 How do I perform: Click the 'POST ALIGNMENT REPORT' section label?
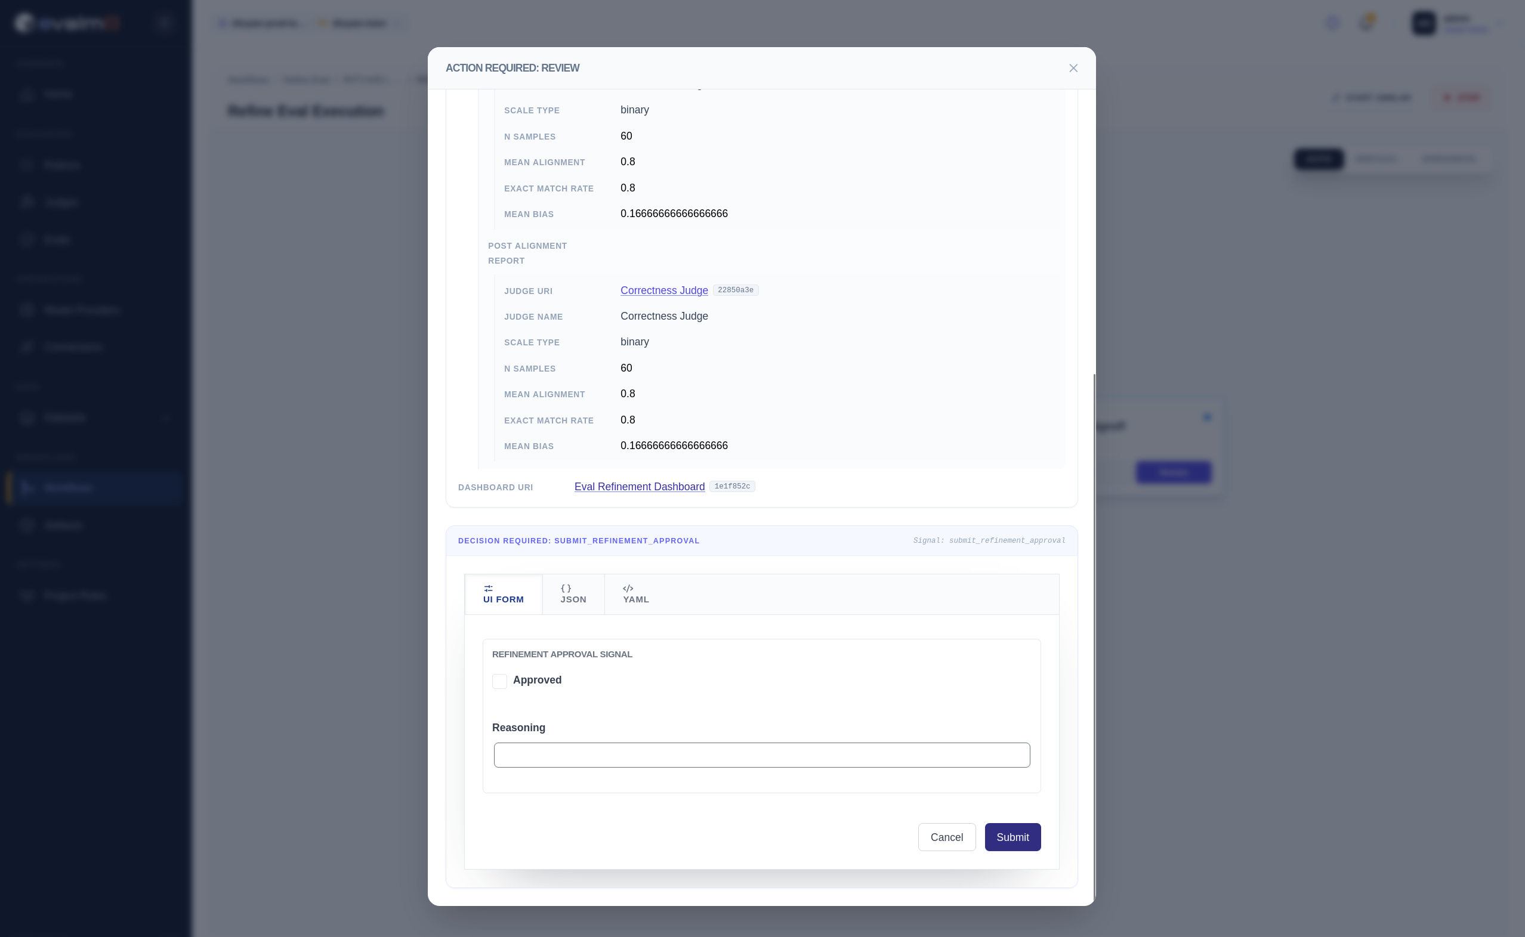click(527, 253)
